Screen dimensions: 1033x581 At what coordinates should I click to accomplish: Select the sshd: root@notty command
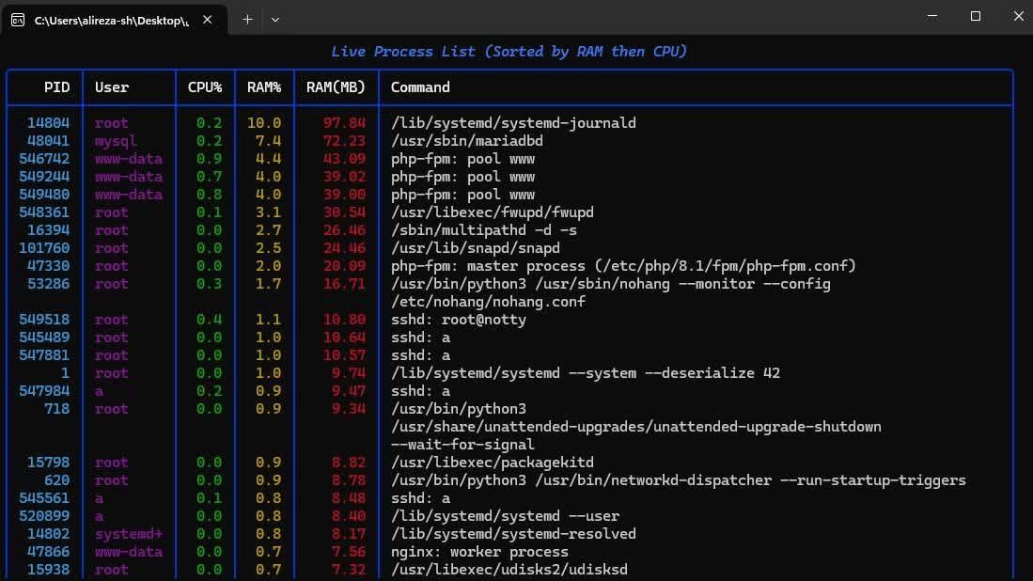click(x=459, y=320)
